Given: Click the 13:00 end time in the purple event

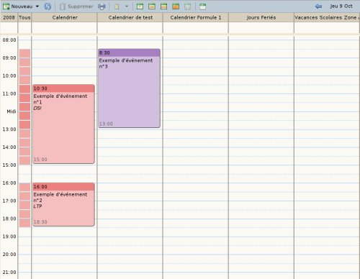Looking at the screenshot, I should click(x=106, y=124).
